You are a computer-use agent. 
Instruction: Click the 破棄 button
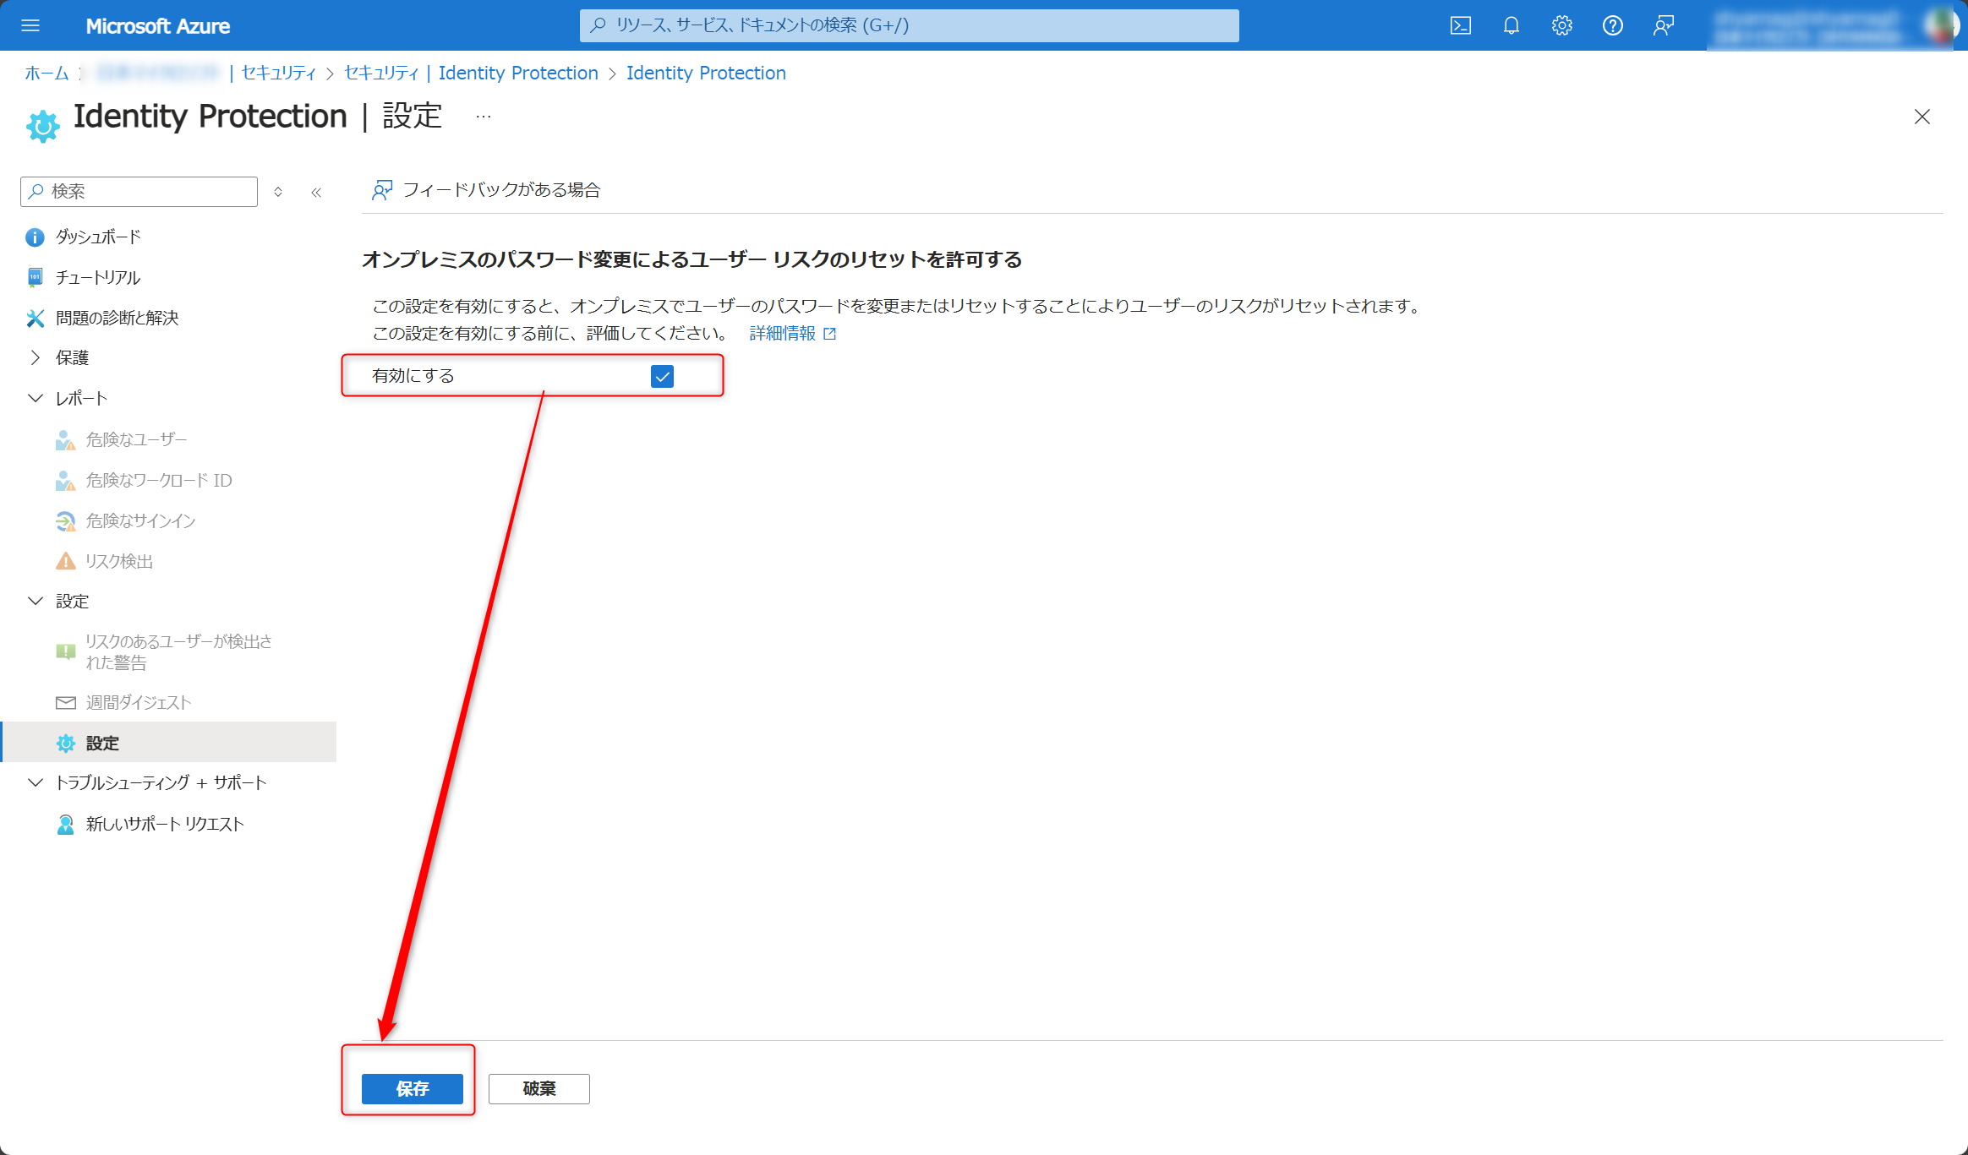(538, 1088)
